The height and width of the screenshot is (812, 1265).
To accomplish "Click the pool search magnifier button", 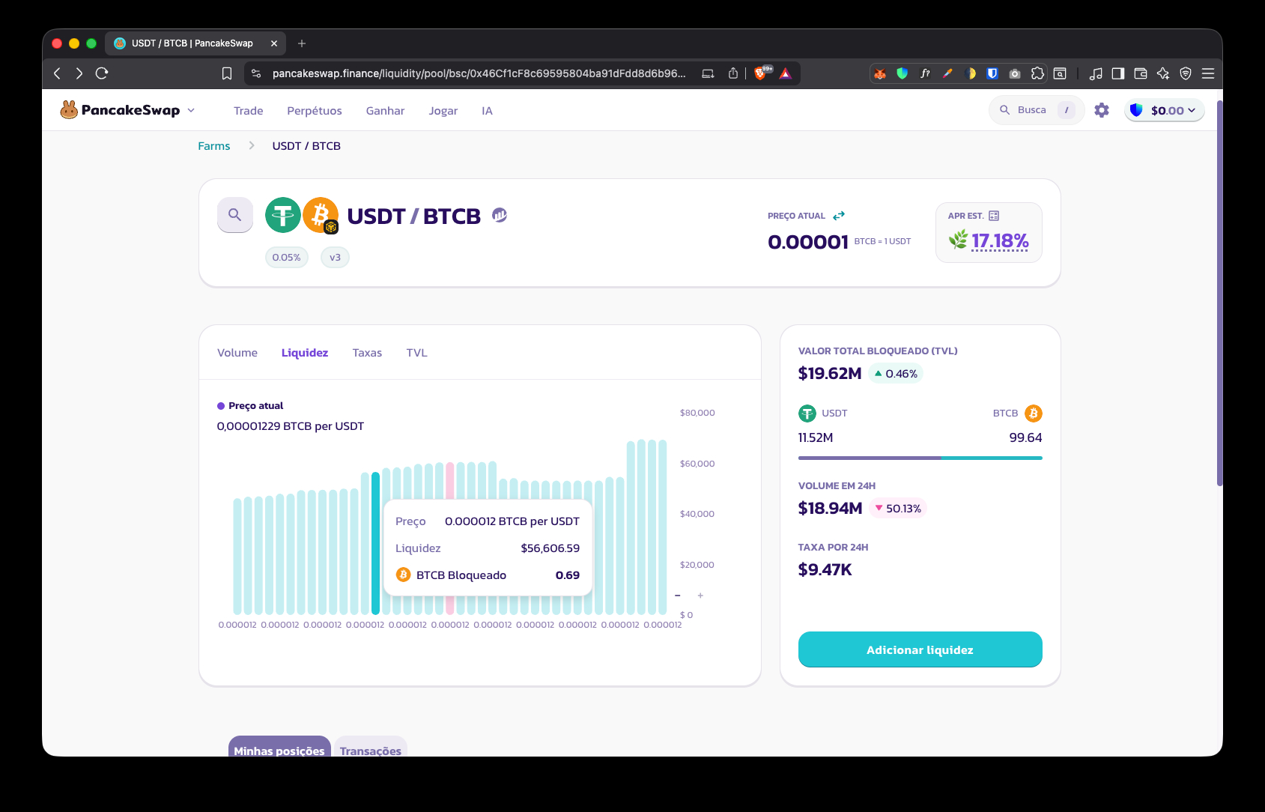I will (235, 215).
